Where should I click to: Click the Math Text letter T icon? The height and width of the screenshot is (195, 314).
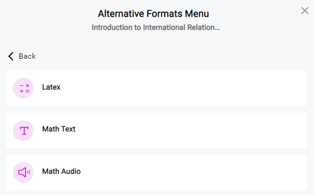click(x=24, y=130)
